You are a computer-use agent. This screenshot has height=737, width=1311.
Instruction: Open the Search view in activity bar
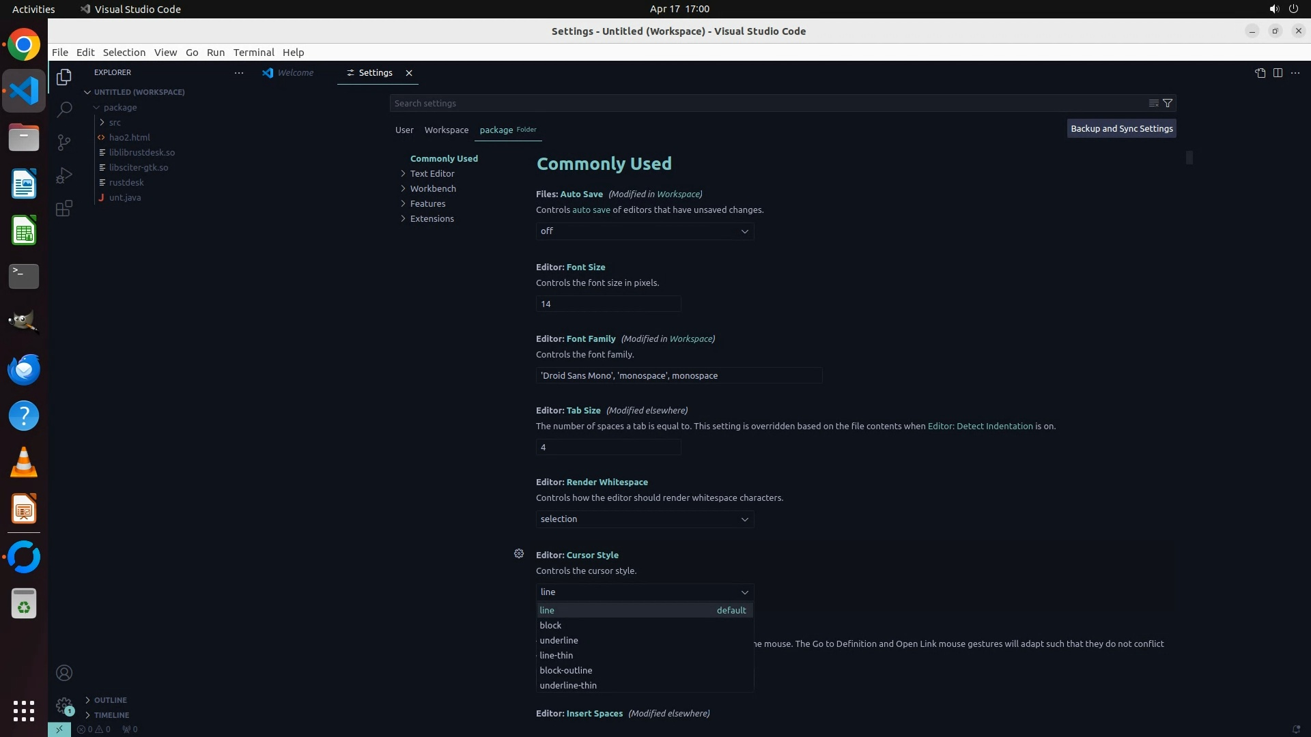64,109
